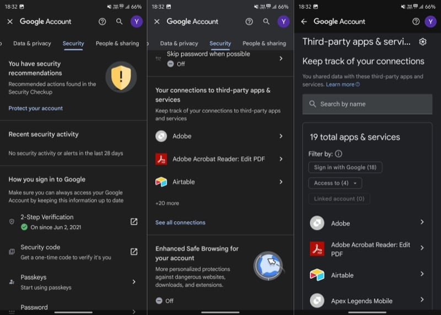Screen dimensions: 441x315
Task: Tap search icon in middle Google Account panel
Action: (266, 22)
